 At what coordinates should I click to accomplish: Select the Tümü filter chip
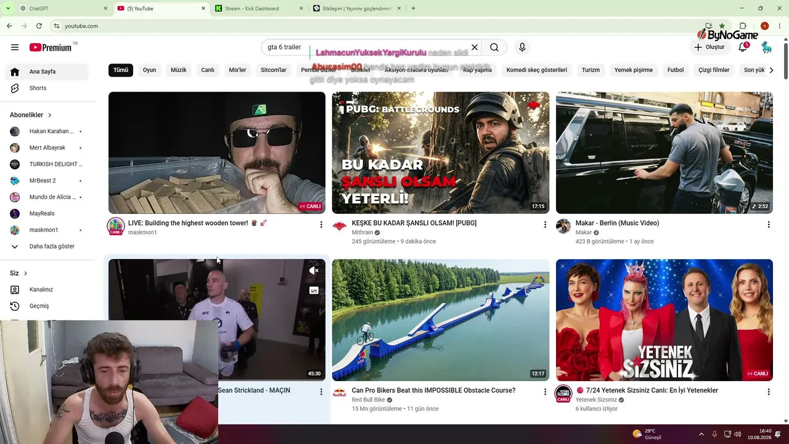[x=121, y=70]
